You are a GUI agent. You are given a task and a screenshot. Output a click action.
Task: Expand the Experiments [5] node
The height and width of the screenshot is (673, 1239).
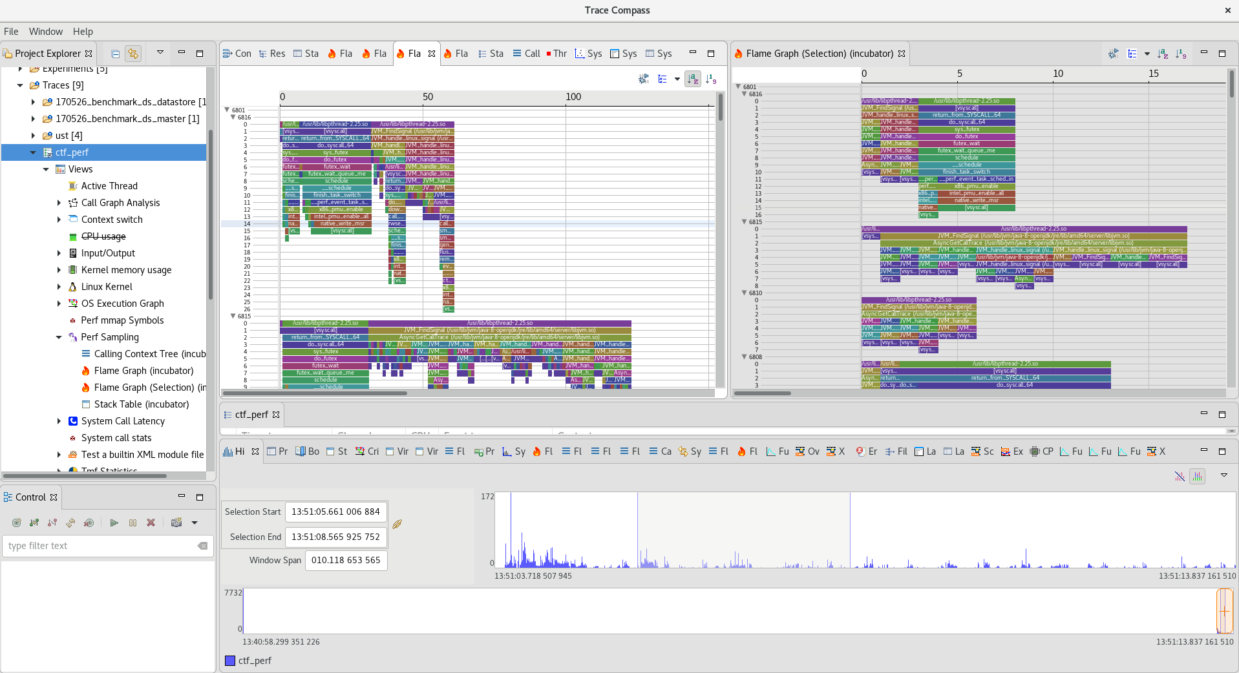19,68
